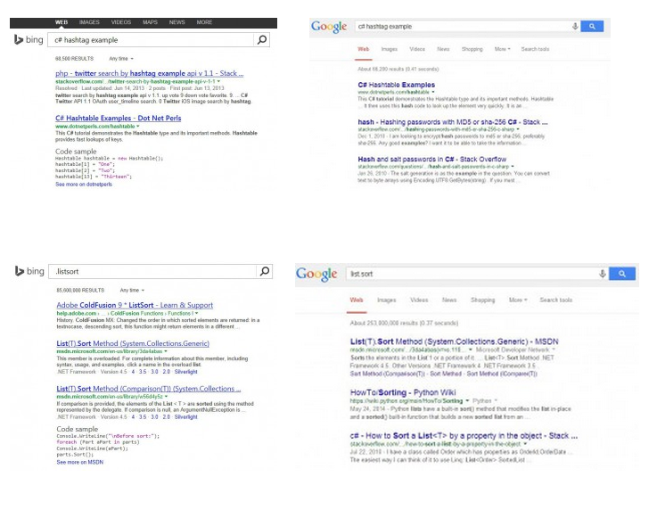This screenshot has height=510, width=657.
Task: Select the Shopping tab under Google's 'c# hashtag example'
Action: [x=472, y=49]
